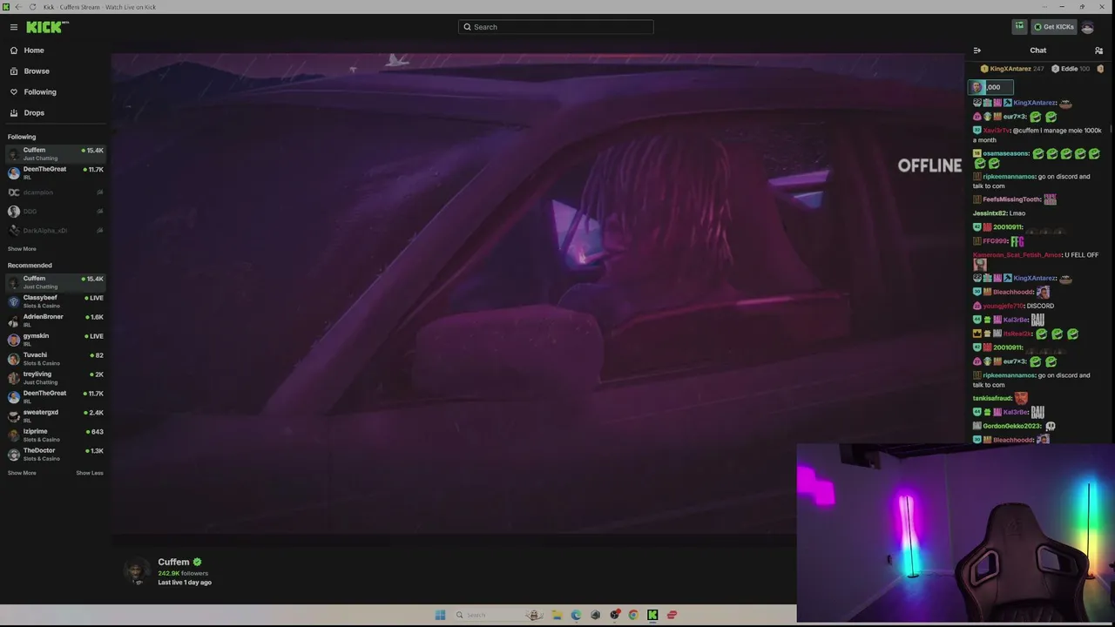The image size is (1115, 627).
Task: Open Iziprime recommended channel
Action: (x=56, y=435)
